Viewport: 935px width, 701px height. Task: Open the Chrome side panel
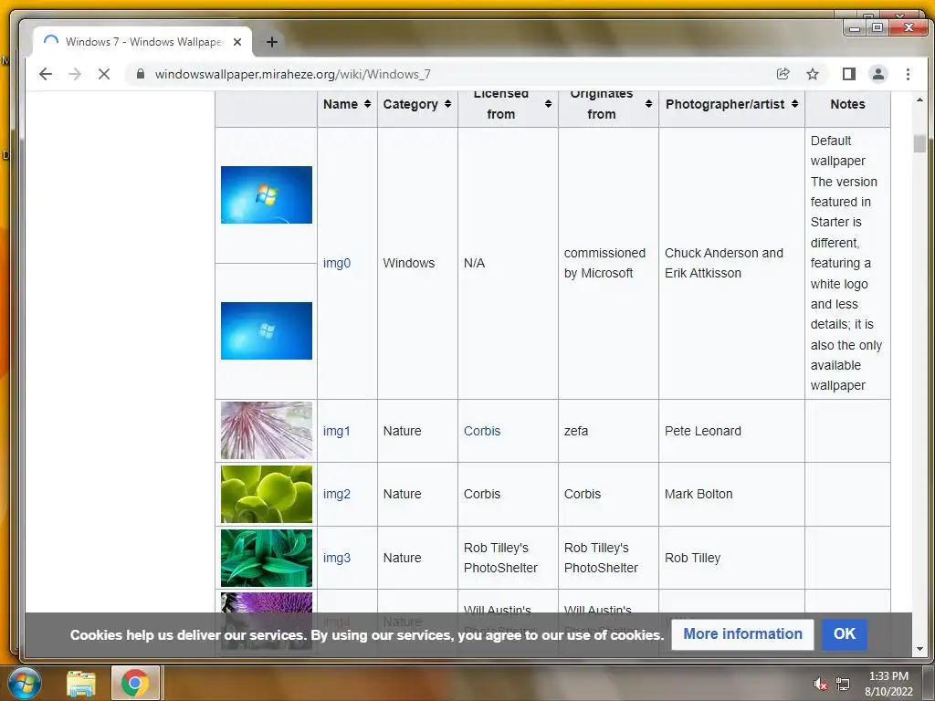click(x=848, y=74)
